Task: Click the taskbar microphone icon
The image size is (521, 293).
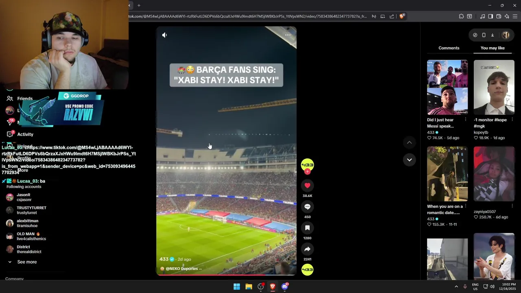Action: point(465,286)
